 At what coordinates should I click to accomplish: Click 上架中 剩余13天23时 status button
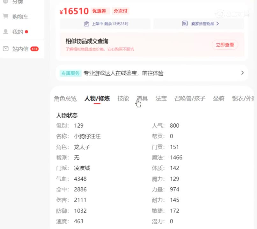coord(105,24)
